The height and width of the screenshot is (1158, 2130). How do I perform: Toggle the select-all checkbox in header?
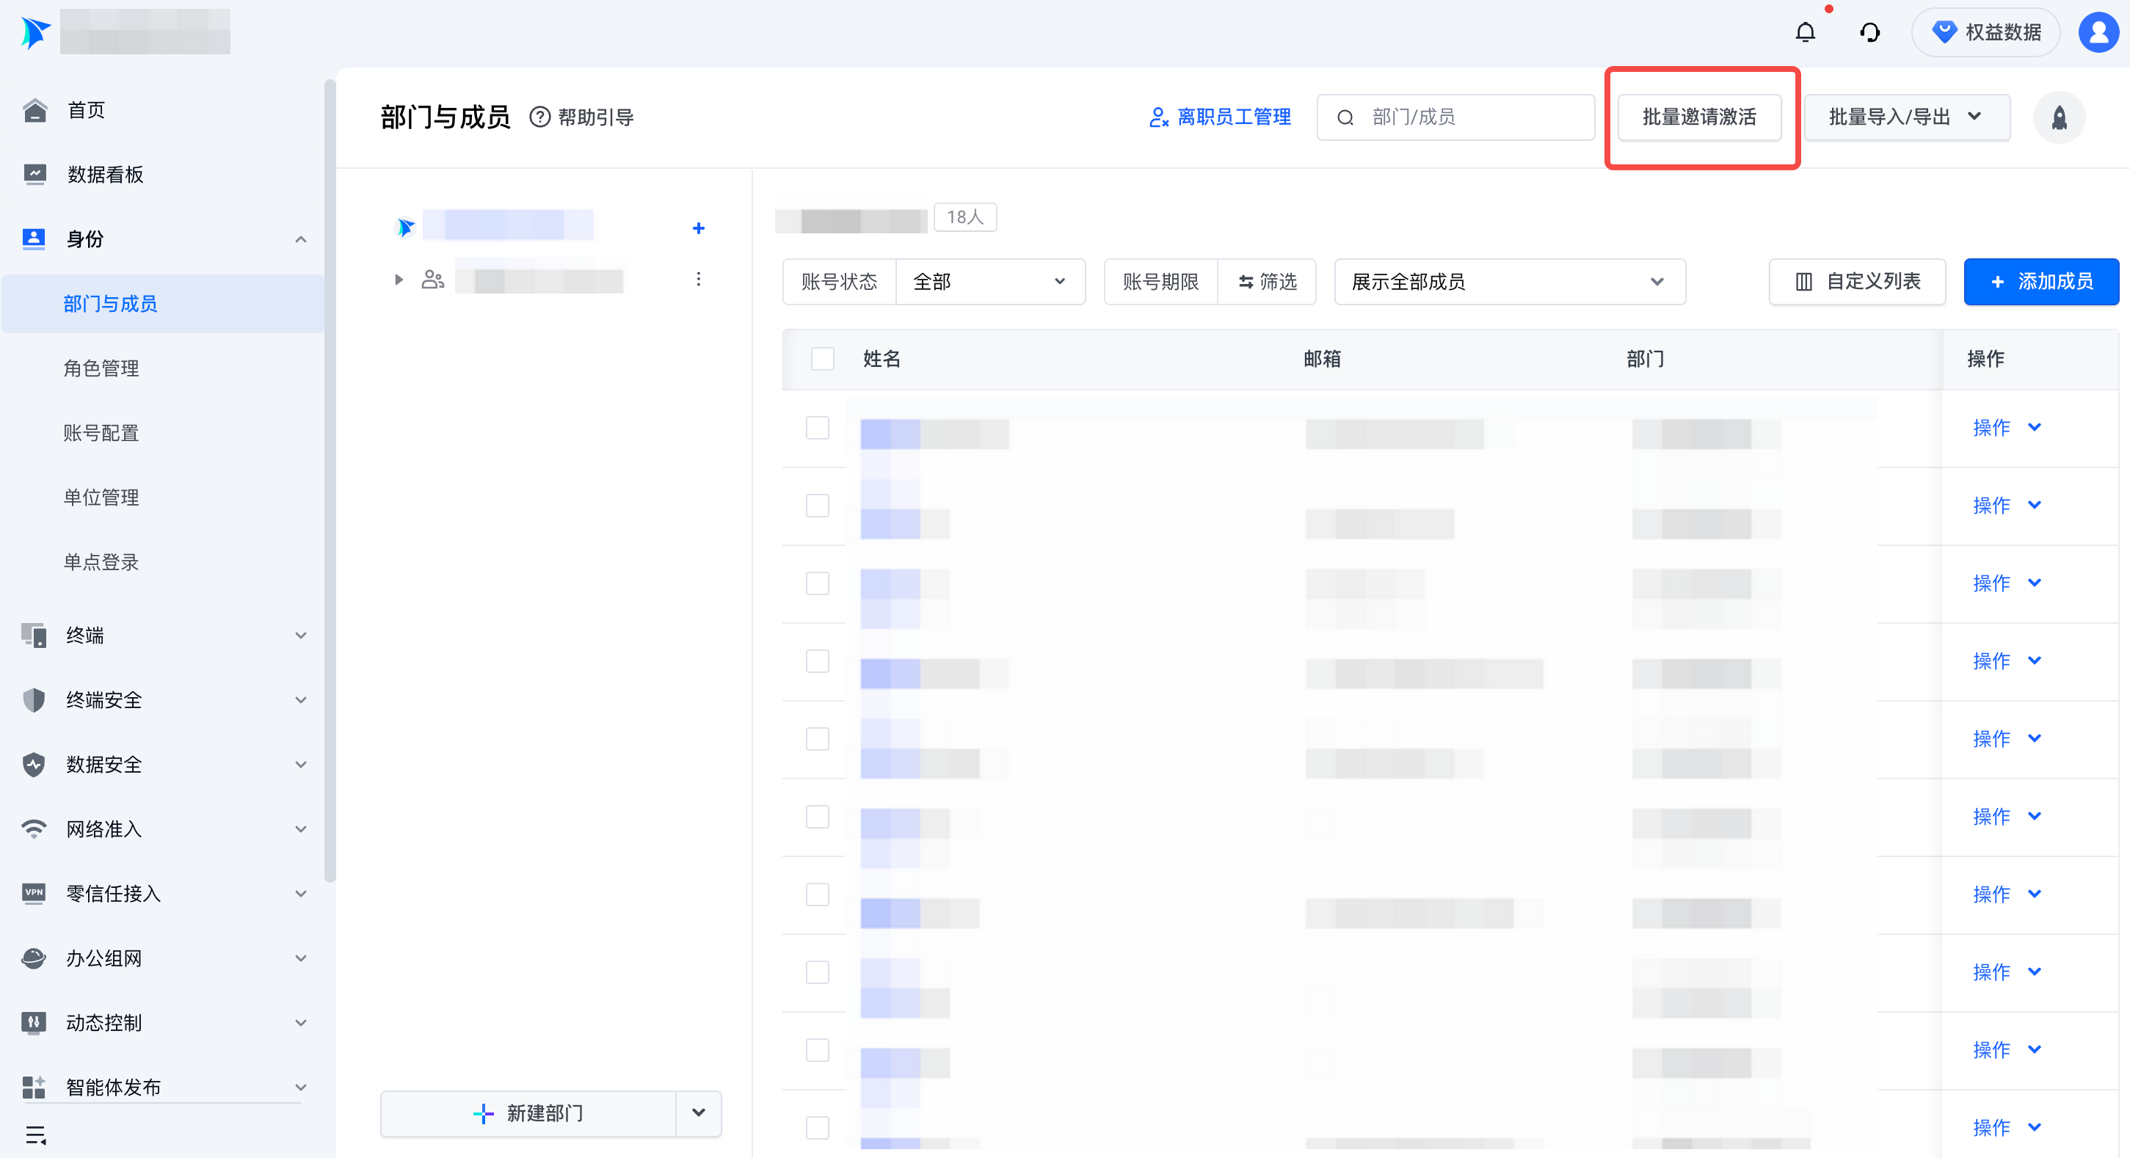[822, 359]
